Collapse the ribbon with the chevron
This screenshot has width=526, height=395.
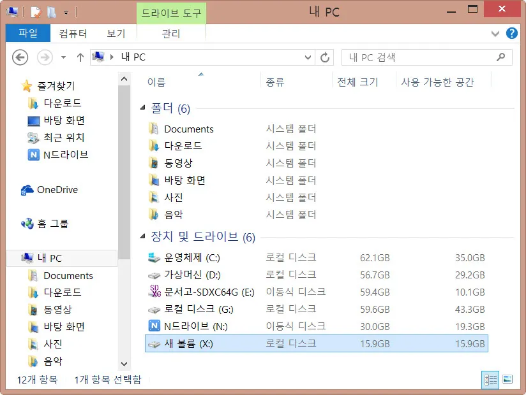(x=495, y=34)
